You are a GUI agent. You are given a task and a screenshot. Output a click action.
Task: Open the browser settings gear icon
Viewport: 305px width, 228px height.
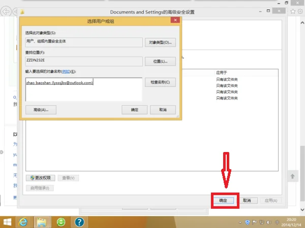click(300, 11)
